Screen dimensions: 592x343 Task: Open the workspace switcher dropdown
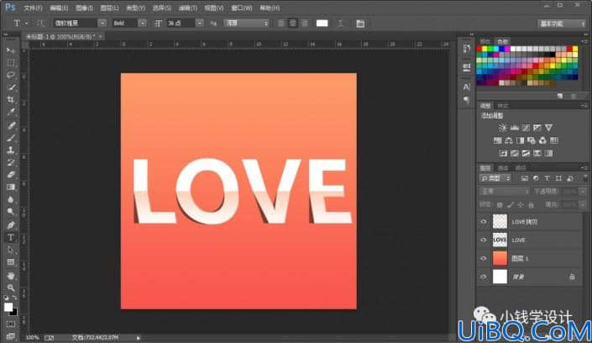562,24
